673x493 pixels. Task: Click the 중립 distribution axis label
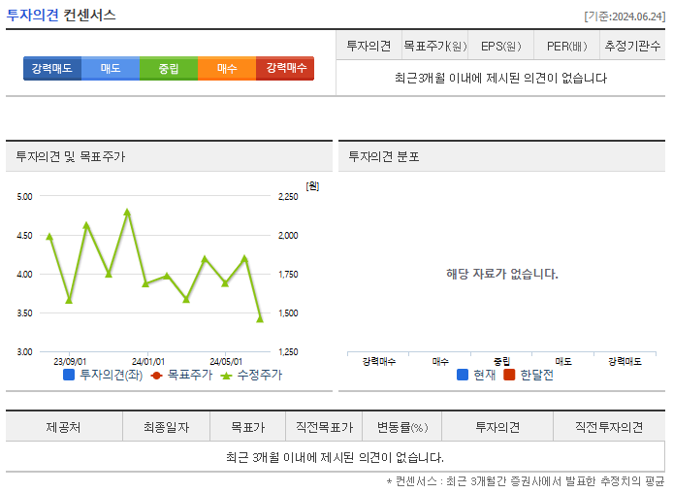coord(501,361)
